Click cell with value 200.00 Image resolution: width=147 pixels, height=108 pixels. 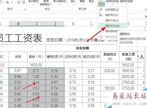point(110,71)
